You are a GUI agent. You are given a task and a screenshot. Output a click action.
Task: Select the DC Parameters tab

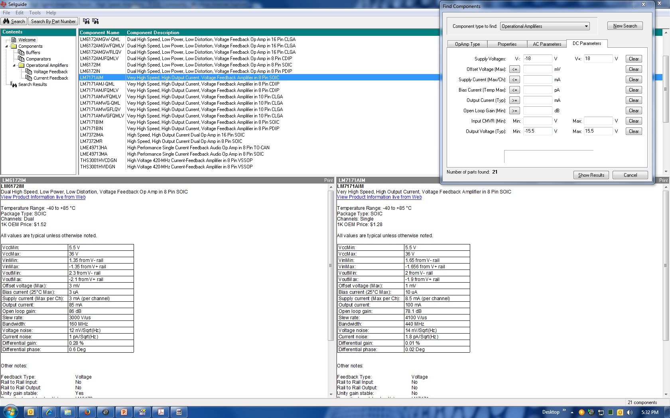pos(587,43)
